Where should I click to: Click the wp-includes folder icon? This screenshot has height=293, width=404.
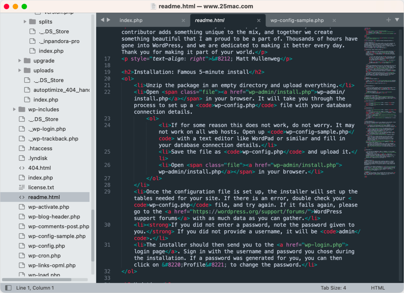point(22,109)
